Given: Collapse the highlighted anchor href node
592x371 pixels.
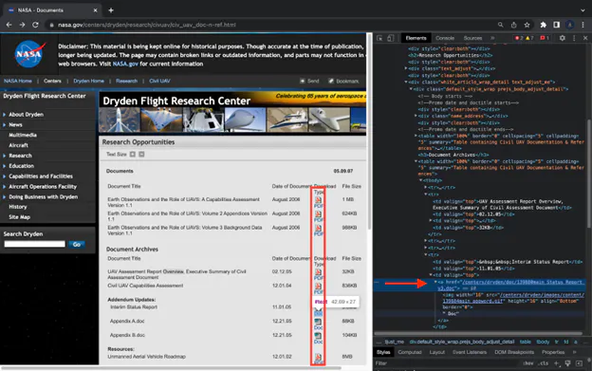Looking at the screenshot, I should 435,282.
